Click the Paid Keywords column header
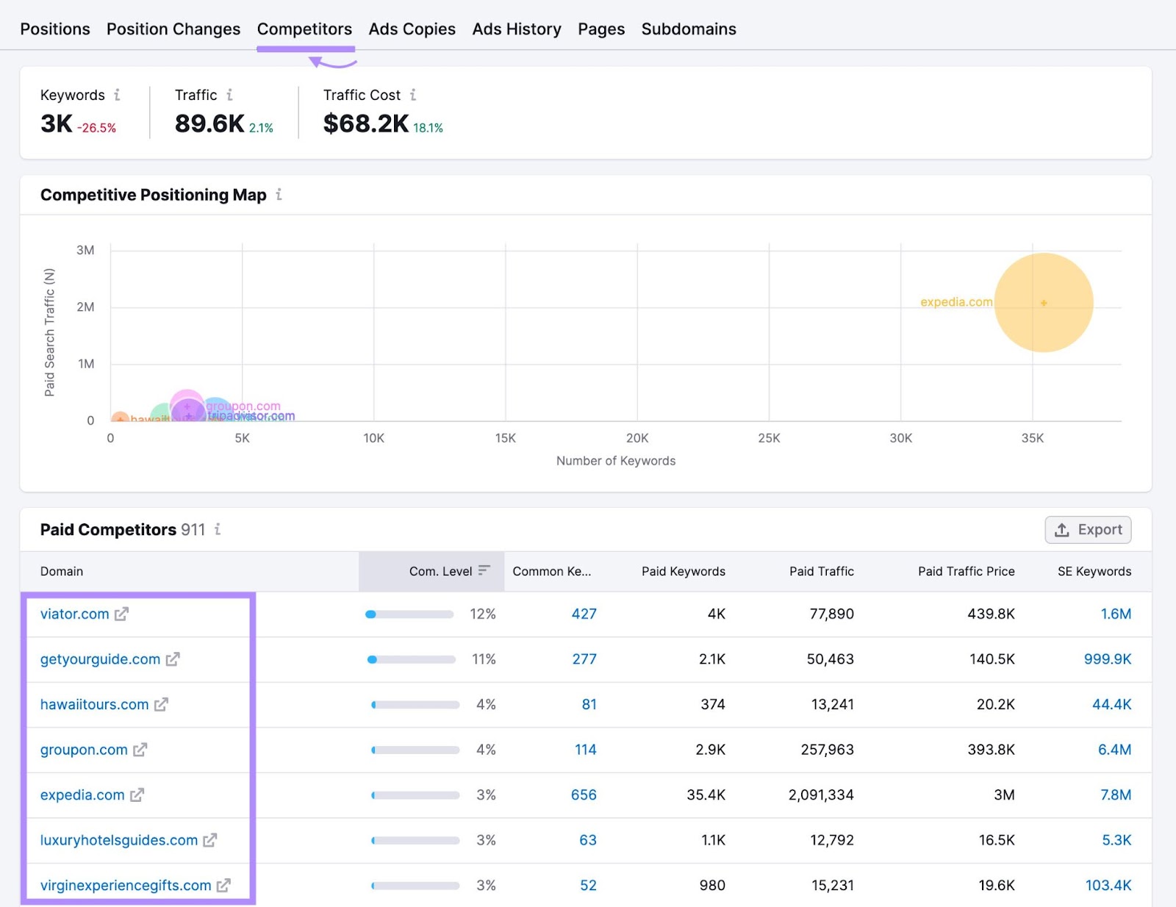1176x907 pixels. [x=684, y=571]
